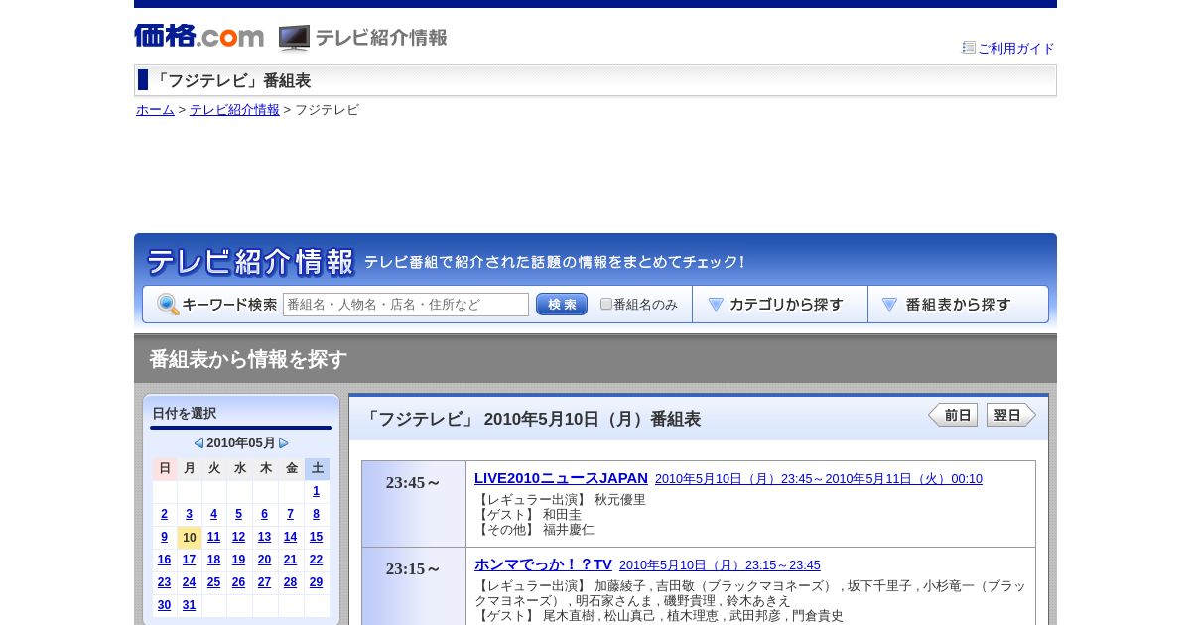Open the 価格.com logo homepage
This screenshot has height=625, width=1191.
coord(199,37)
